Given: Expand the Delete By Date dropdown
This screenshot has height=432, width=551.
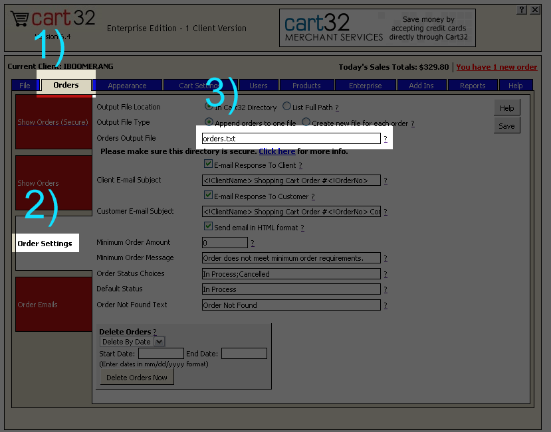Looking at the screenshot, I should 159,342.
